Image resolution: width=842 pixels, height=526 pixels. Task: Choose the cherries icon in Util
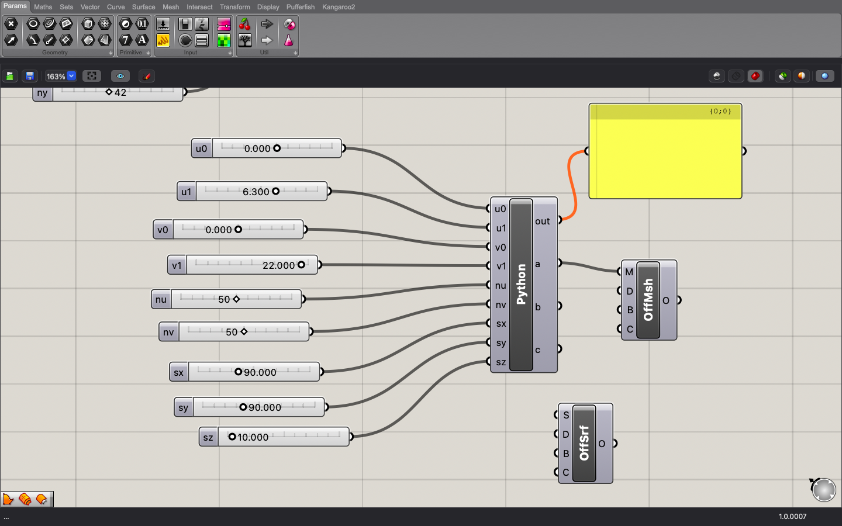[x=245, y=24]
